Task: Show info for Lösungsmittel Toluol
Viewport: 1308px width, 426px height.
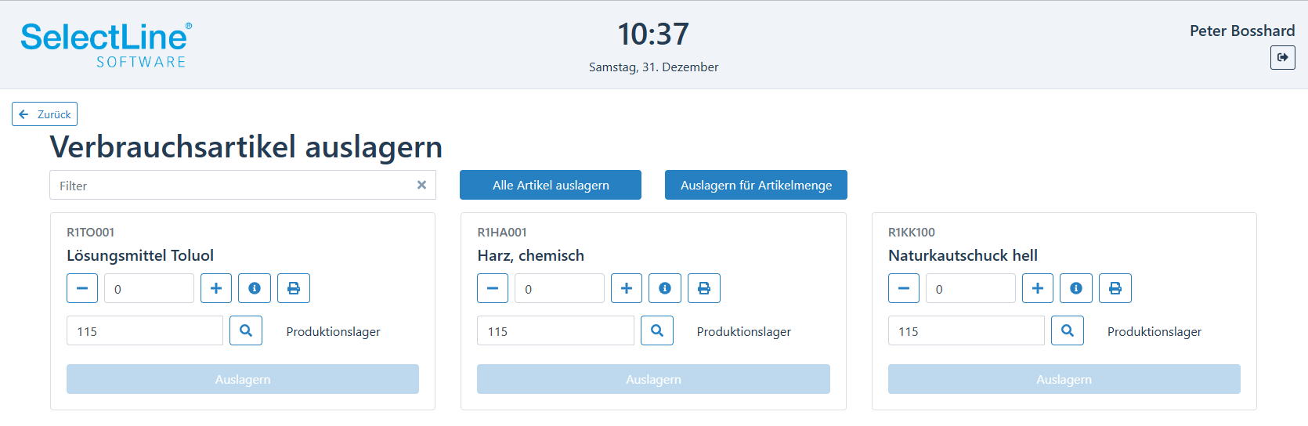Action: [x=255, y=288]
